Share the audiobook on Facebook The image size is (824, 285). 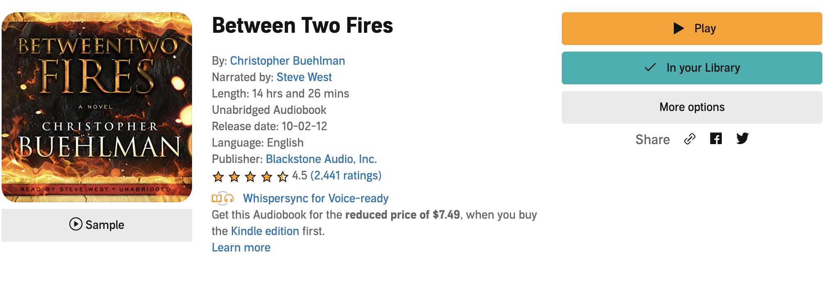tap(716, 139)
